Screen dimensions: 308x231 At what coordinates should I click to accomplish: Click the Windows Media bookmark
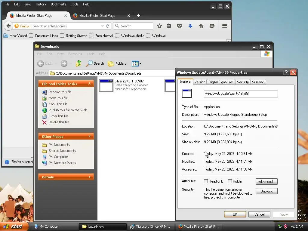(x=130, y=36)
